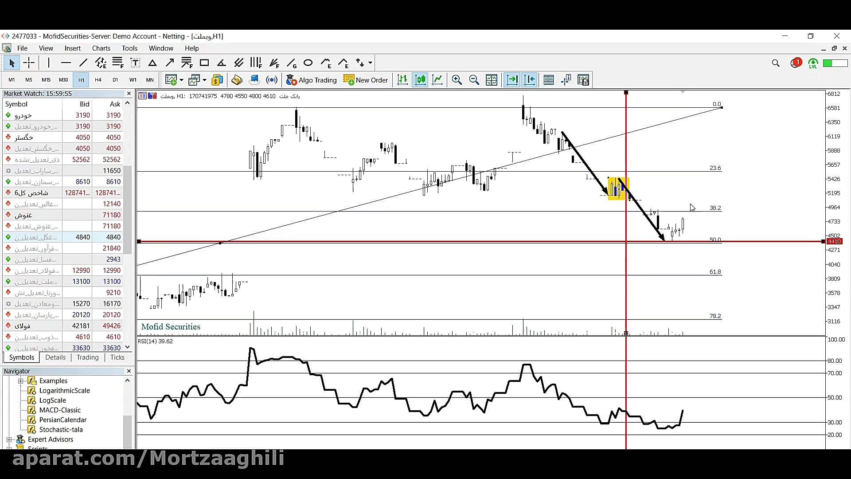Image resolution: width=851 pixels, height=479 pixels.
Task: Pick the vertical line drawing tool
Action: click(x=49, y=63)
